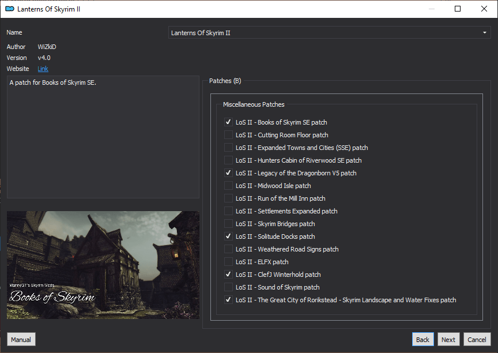This screenshot has height=353, width=498.
Task: Close the Lanterns Of Skyrim II window
Action: [x=484, y=9]
